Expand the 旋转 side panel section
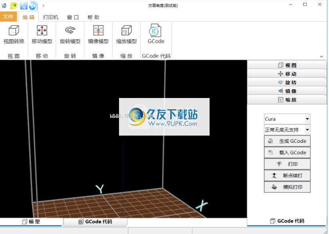The width and height of the screenshot is (329, 234). click(x=287, y=82)
